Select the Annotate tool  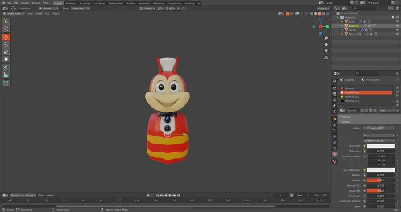click(x=6, y=68)
